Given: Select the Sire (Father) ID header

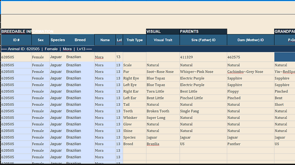Looking at the screenshot, I should point(203,40).
